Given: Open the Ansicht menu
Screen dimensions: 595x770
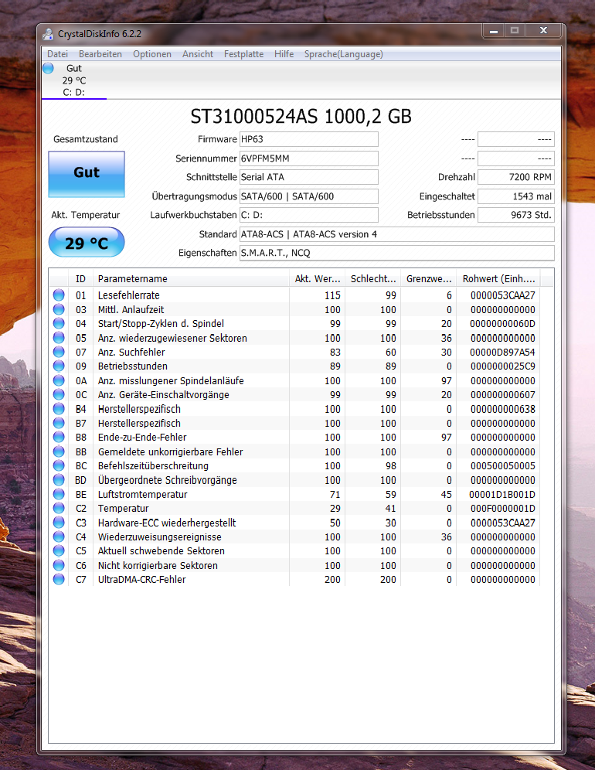Looking at the screenshot, I should pyautogui.click(x=198, y=54).
